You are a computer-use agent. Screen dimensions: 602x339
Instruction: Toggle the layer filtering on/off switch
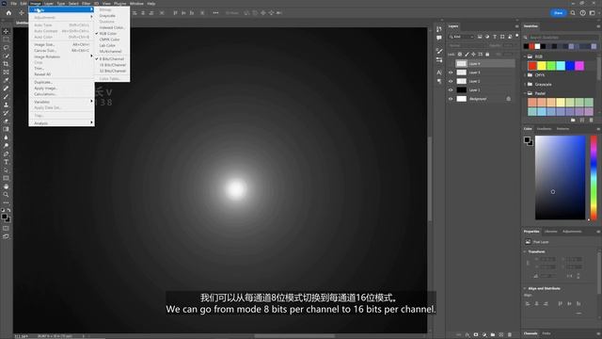coord(516,36)
